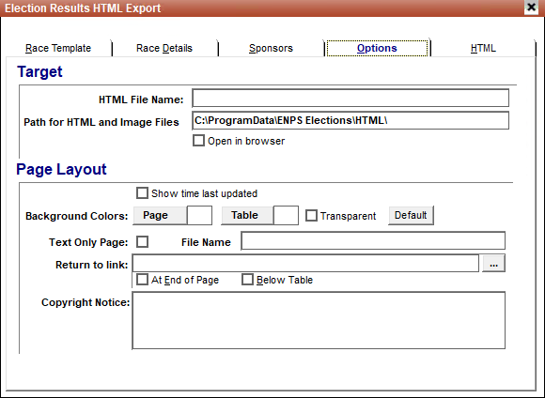Screen dimensions: 545x398
Task: Click the Path for HTML and Image Files field
Action: click(x=350, y=120)
